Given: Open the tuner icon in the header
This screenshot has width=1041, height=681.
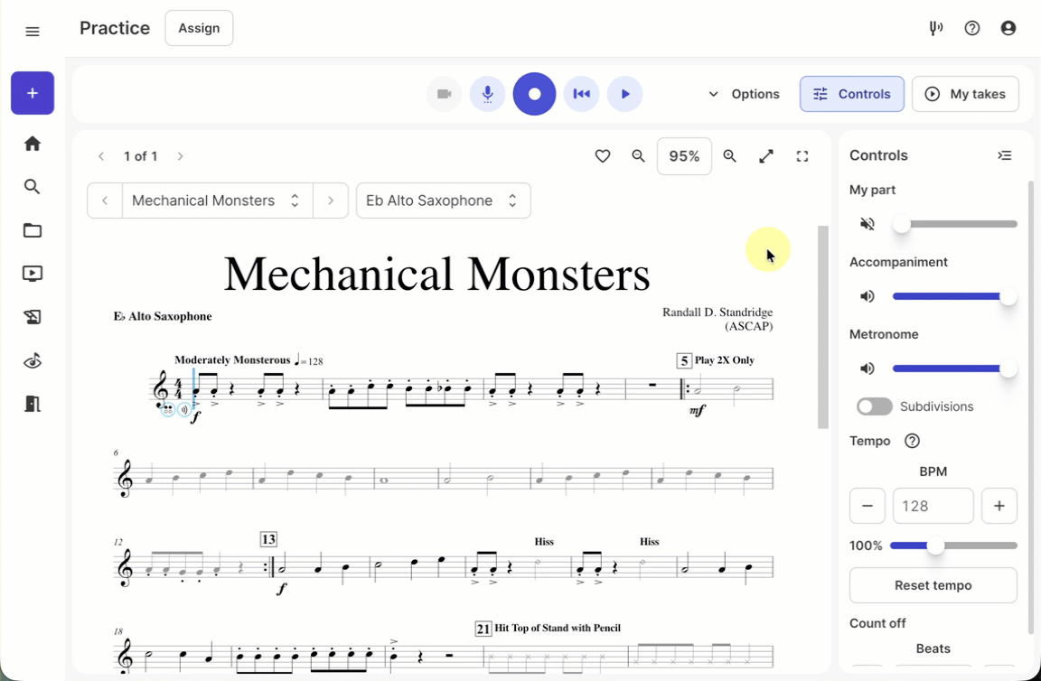Looking at the screenshot, I should (936, 29).
